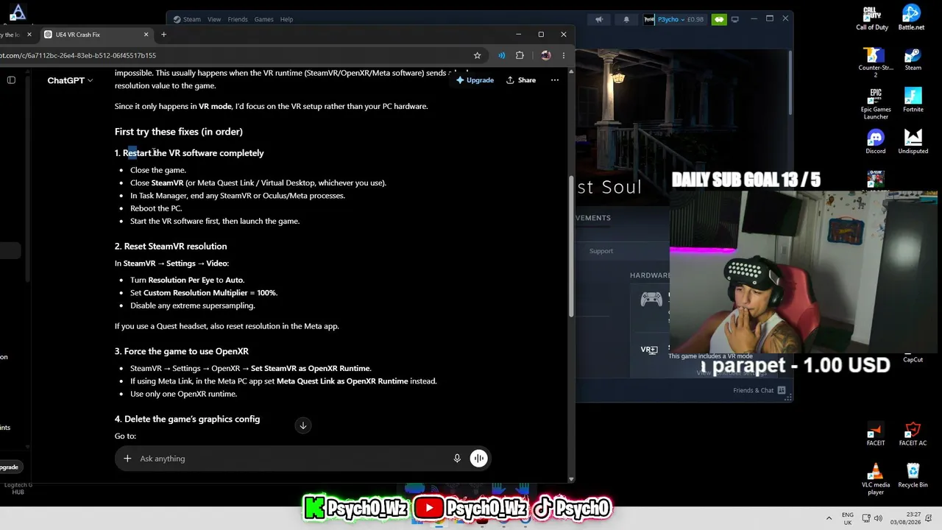
Task: Start dictation with the microphone icon
Action: click(457, 459)
